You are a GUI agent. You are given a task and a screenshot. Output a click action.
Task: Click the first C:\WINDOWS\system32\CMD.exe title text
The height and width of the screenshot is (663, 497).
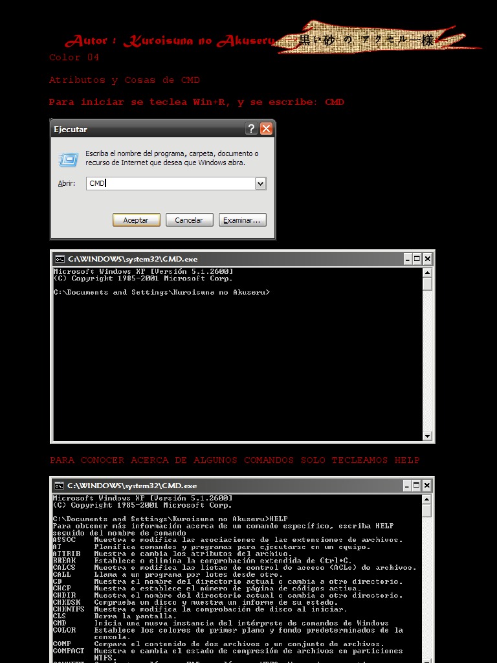click(133, 259)
